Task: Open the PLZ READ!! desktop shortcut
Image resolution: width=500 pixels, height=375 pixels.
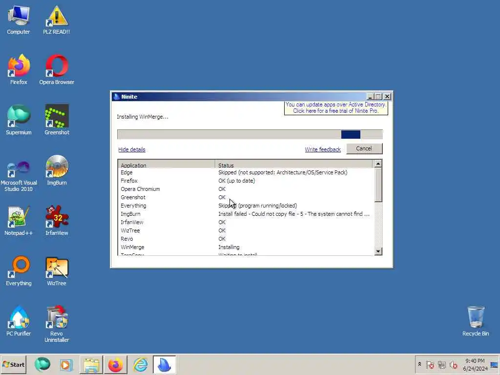Action: coord(57,20)
